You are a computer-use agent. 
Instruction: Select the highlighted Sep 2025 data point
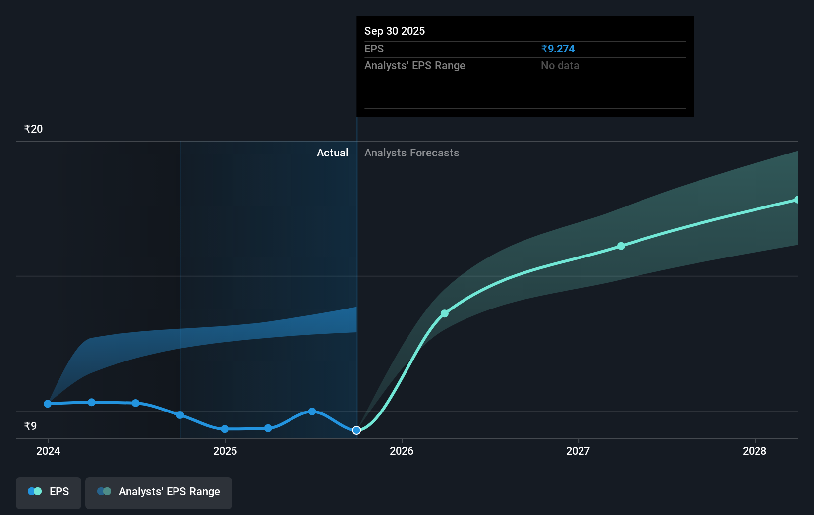click(x=356, y=430)
